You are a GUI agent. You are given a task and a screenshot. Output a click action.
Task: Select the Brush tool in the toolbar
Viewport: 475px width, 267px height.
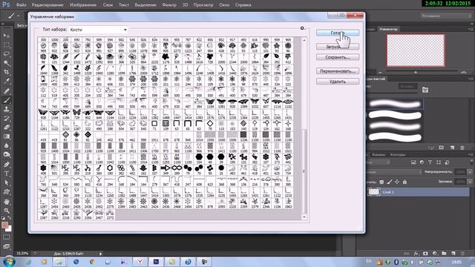tap(7, 100)
